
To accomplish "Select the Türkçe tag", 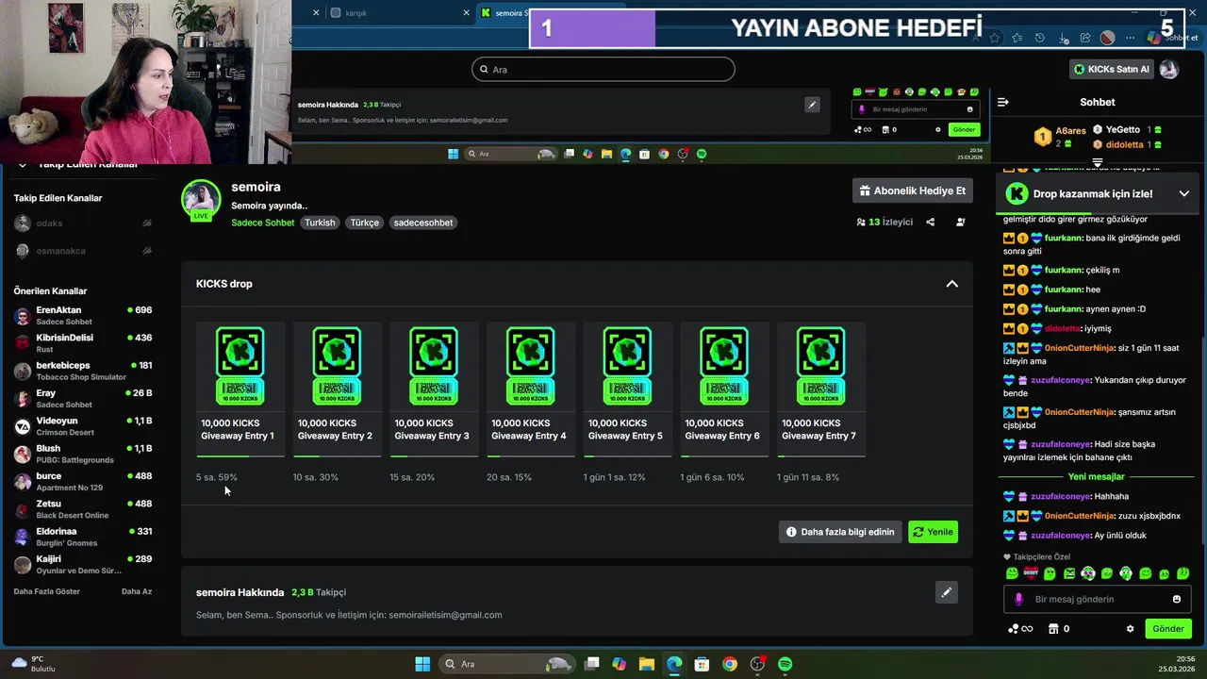I will point(365,223).
